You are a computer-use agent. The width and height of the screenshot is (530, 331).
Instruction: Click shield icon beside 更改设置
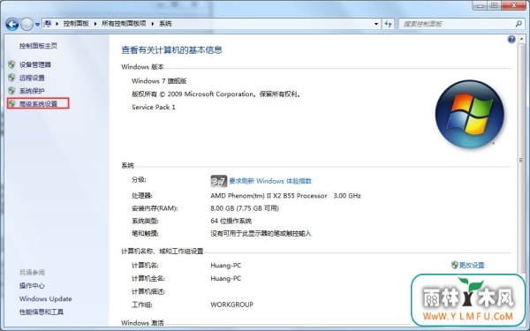click(x=455, y=265)
